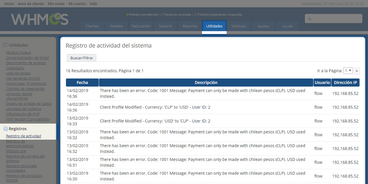Open Limpieza del sistema
368x184 pixels.
23,109
